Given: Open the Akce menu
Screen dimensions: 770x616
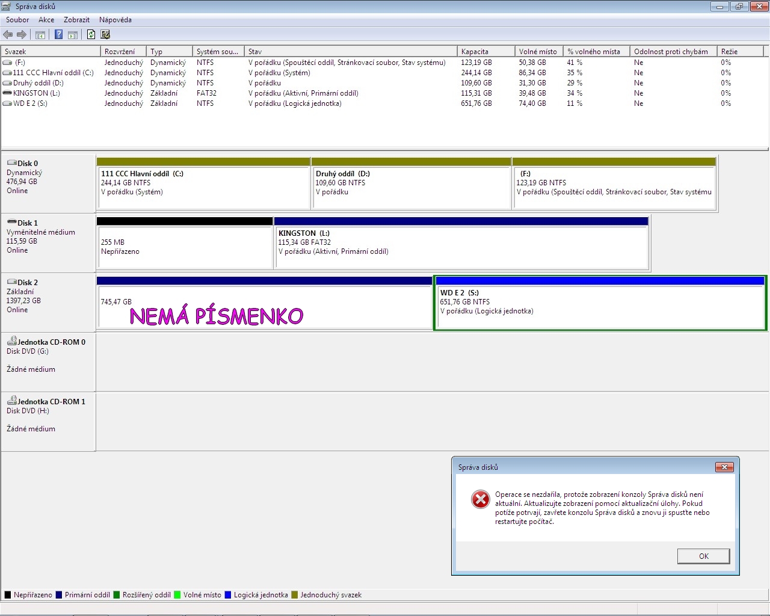Looking at the screenshot, I should pyautogui.click(x=46, y=20).
